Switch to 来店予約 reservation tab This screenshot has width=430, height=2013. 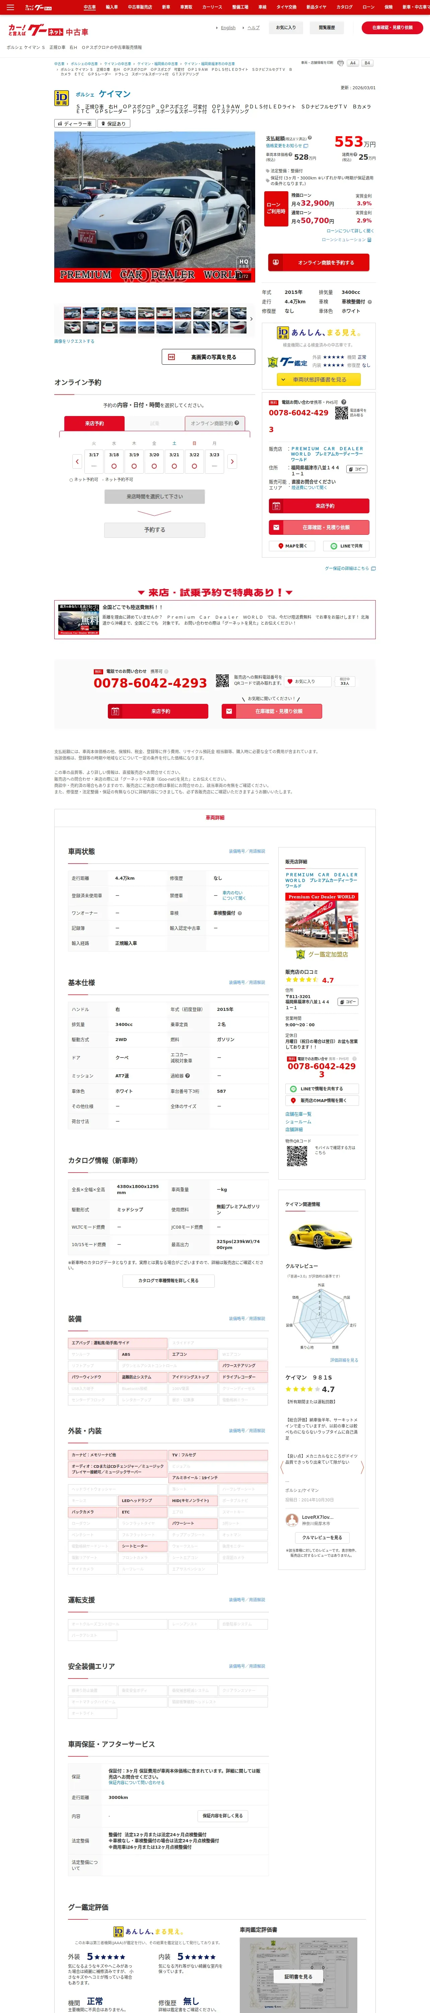click(94, 423)
